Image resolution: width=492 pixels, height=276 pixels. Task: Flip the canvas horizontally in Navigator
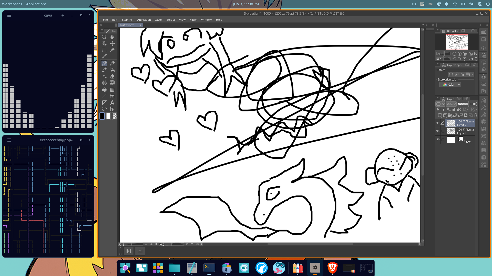[471, 59]
